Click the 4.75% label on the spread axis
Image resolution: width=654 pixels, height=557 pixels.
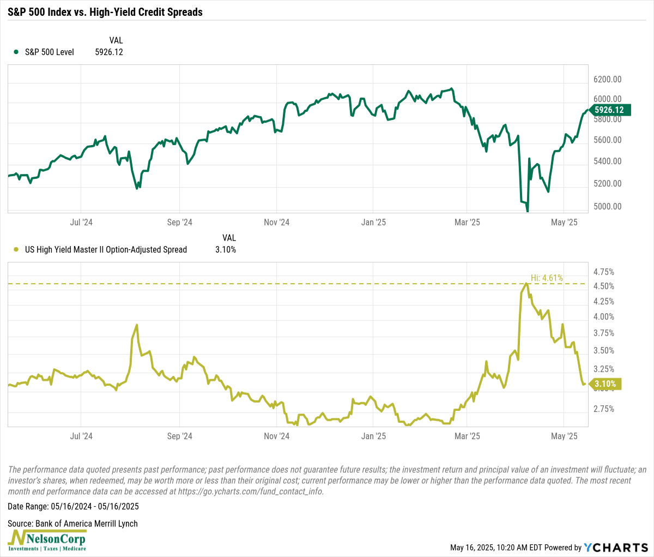pos(603,272)
